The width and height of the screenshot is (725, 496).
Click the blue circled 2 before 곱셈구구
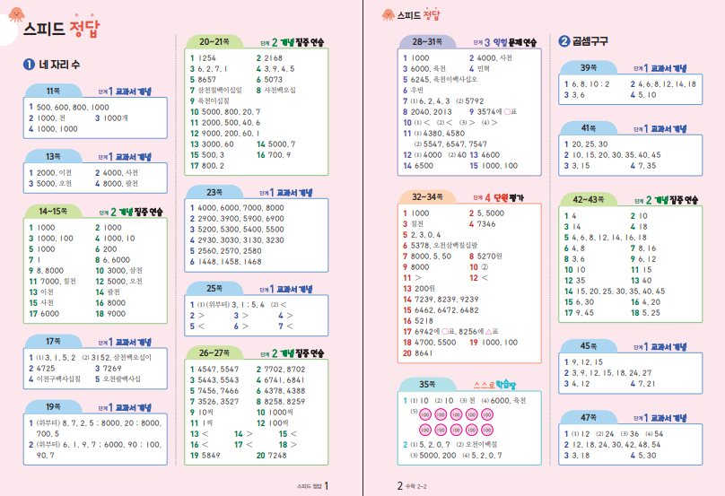tap(564, 41)
